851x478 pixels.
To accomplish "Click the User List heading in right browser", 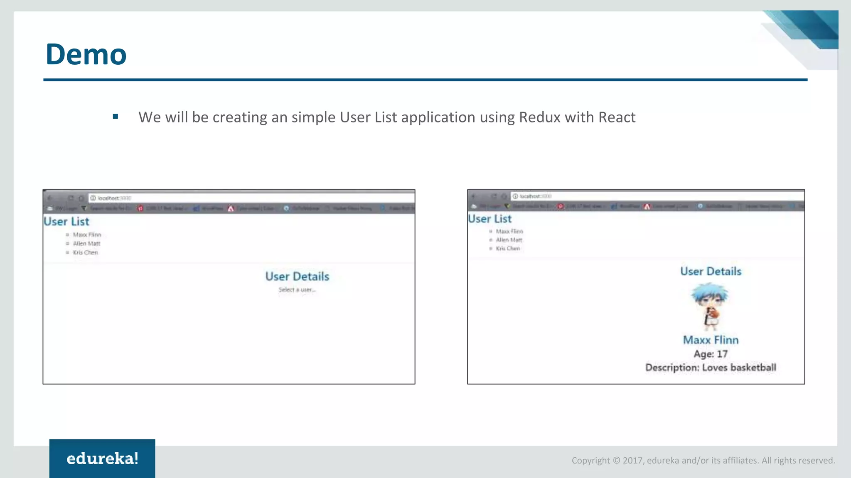I will click(x=490, y=219).
